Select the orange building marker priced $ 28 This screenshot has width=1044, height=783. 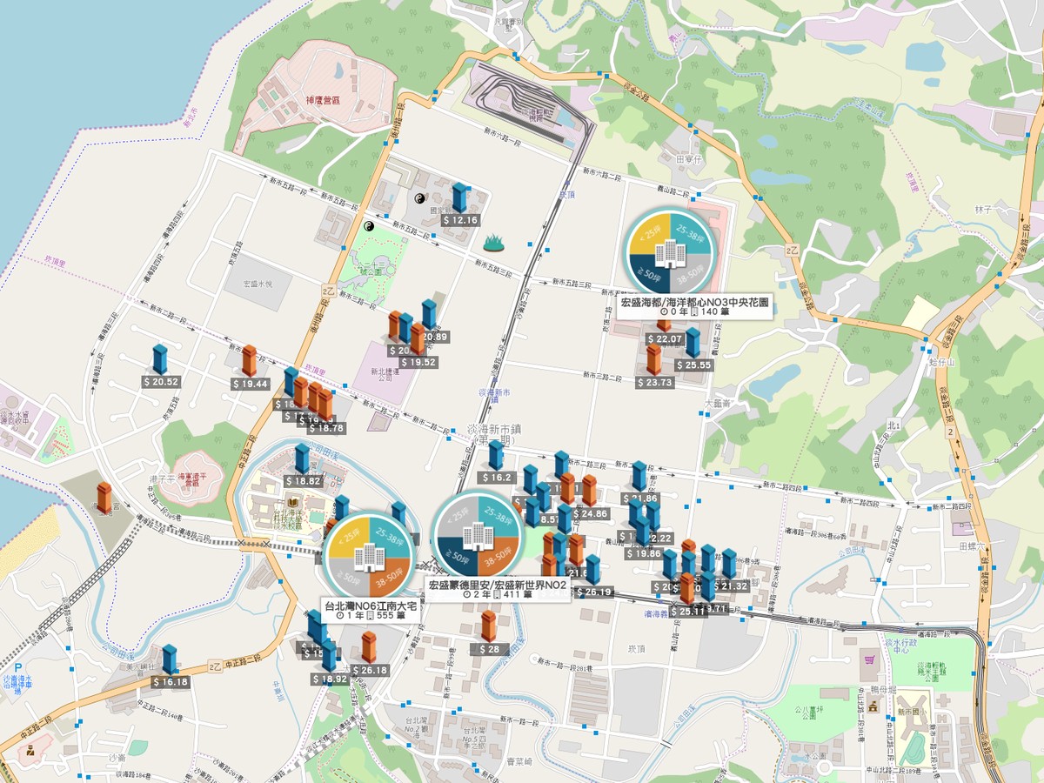pos(489,626)
